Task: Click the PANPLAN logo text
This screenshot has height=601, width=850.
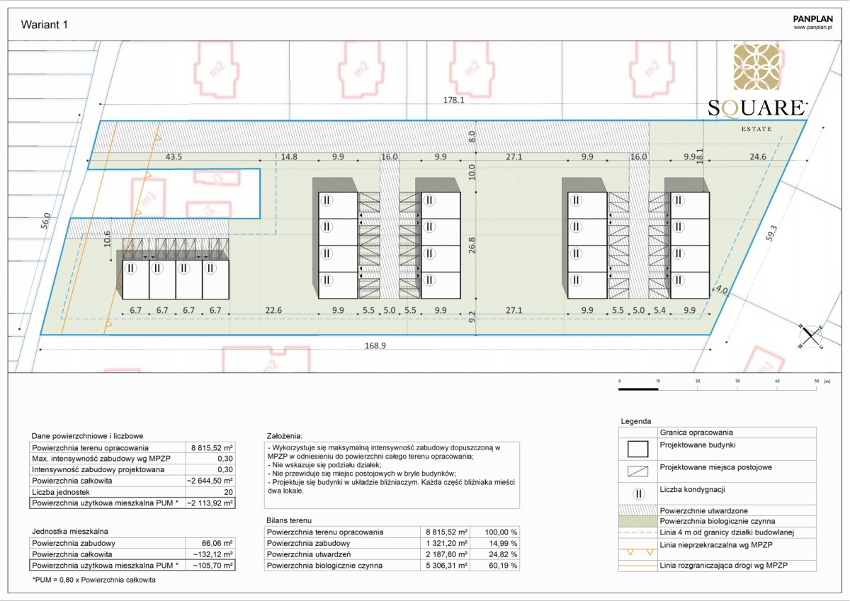Action: [x=812, y=19]
